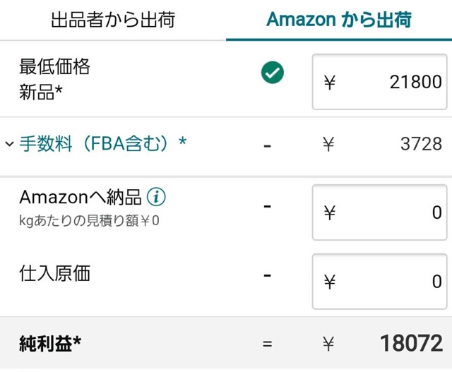Click the 仕入原価 label
Viewport: 452px width, 372px height.
click(54, 274)
